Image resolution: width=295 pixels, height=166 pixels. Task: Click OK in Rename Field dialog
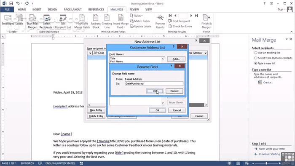[x=155, y=91]
